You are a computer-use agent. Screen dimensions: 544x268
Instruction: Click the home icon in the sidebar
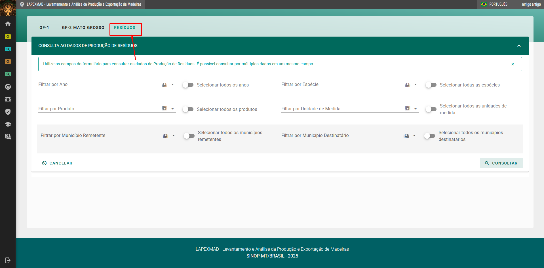tap(8, 24)
